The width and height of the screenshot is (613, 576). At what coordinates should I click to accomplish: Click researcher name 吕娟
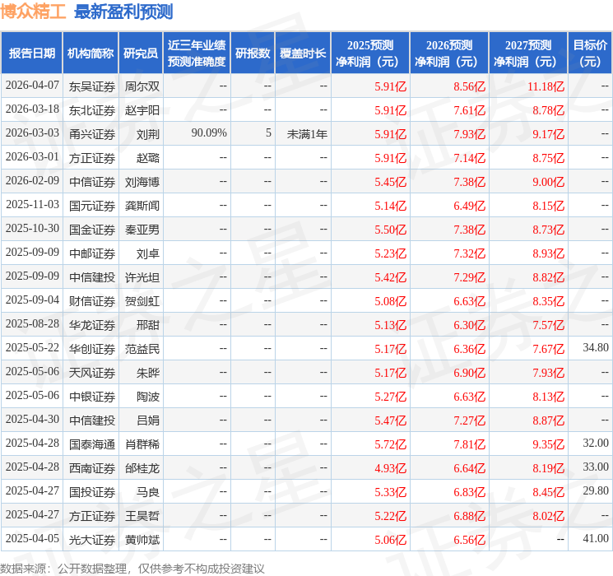148,420
